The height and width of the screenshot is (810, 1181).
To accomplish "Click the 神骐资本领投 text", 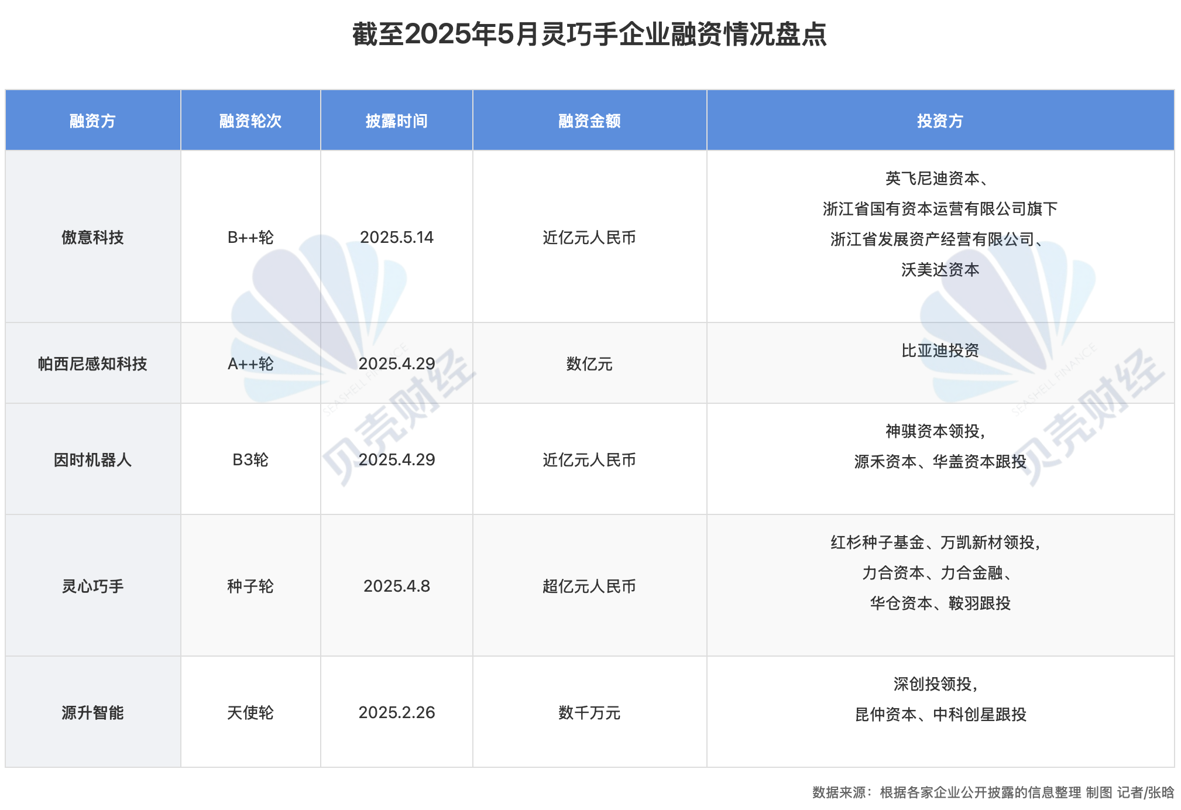I will point(932,431).
